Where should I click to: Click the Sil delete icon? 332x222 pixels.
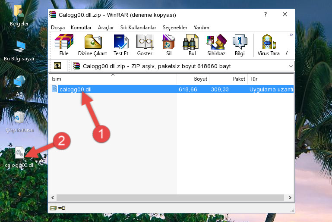[x=169, y=45]
